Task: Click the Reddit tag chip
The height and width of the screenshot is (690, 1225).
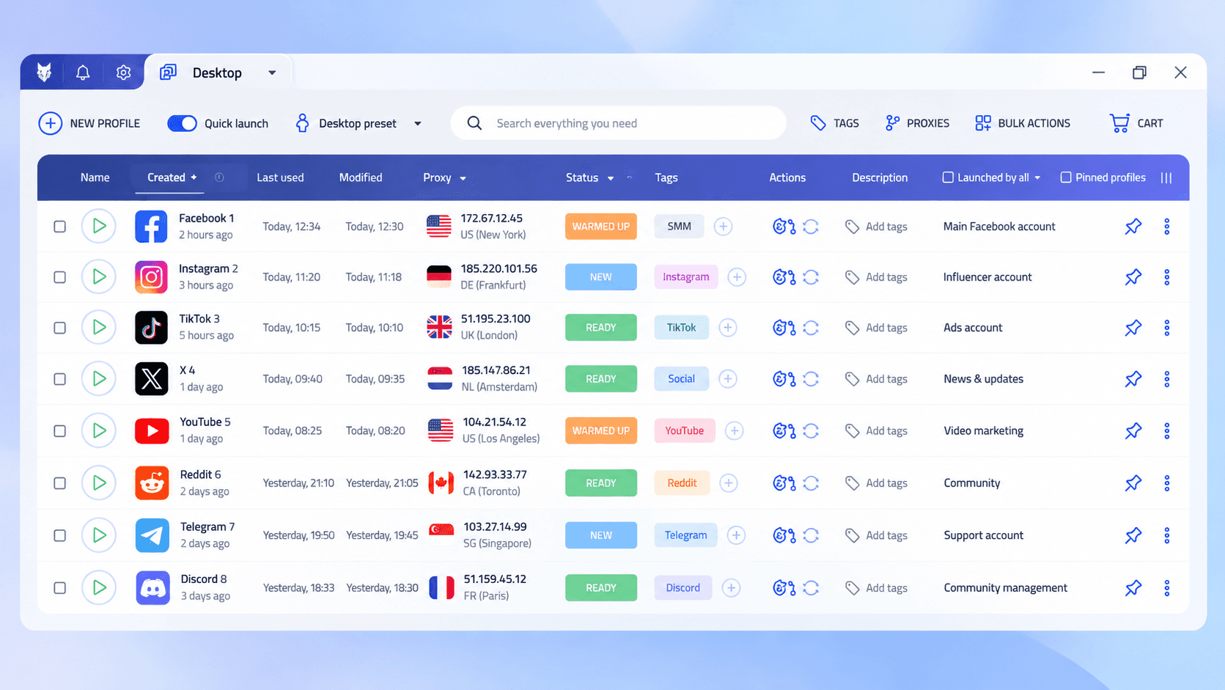Action: [x=682, y=483]
